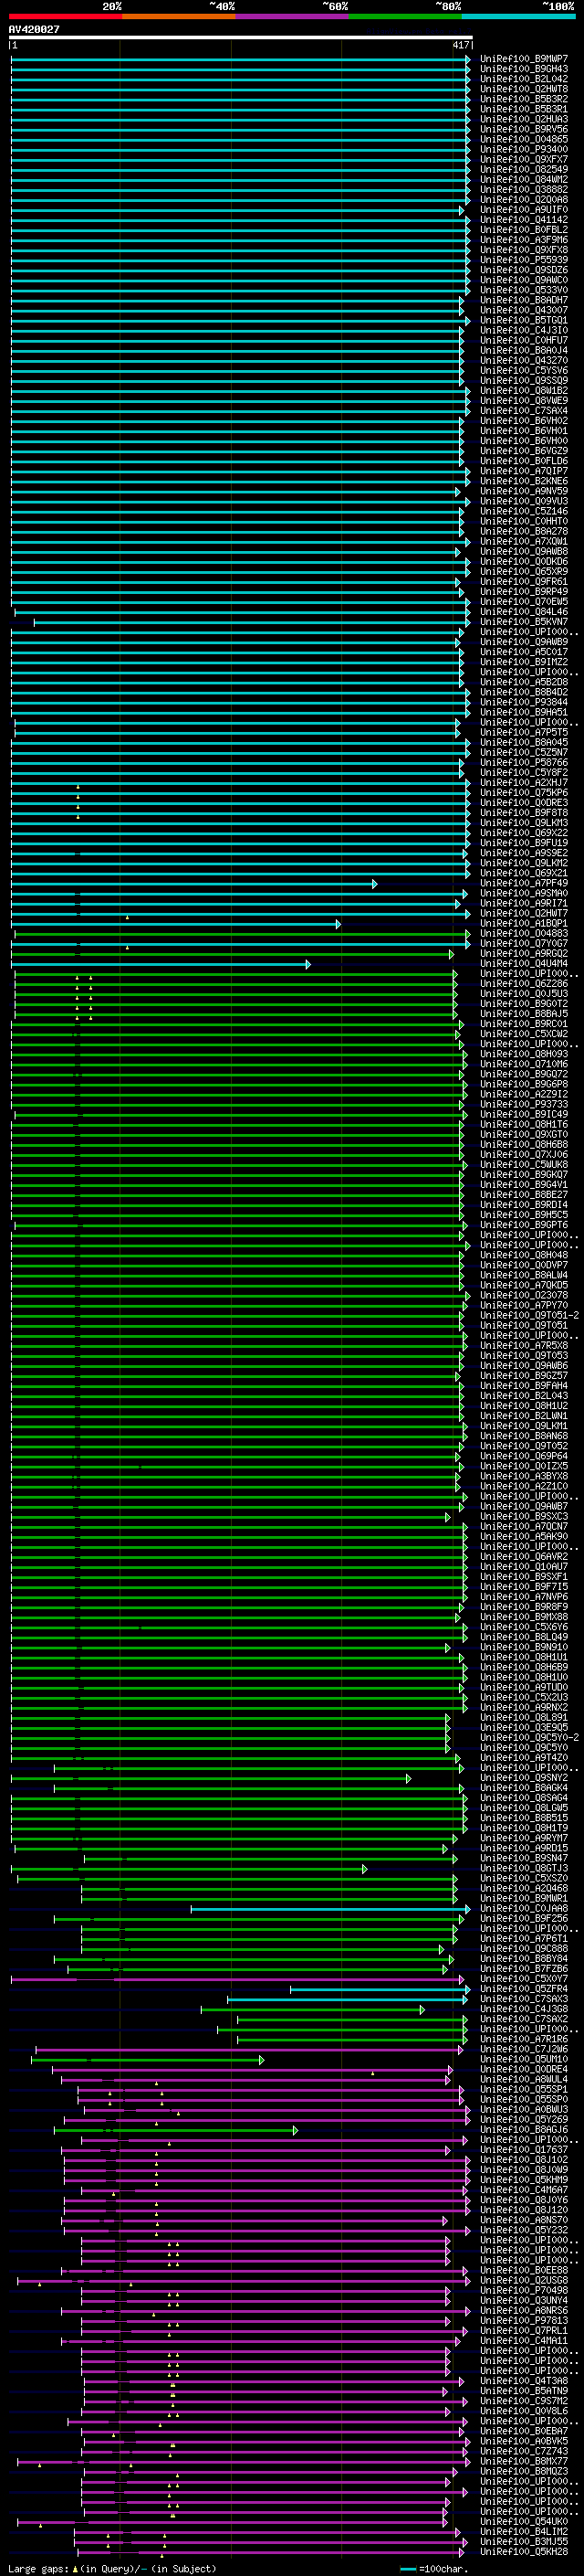Select the UniRef100_B9RC01 label
Screen dimensions: 584x2576
[524, 1024]
